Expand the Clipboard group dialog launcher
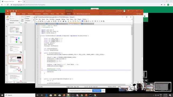Image resolution: width=173 pixels, height=97 pixels. pos(19,23)
